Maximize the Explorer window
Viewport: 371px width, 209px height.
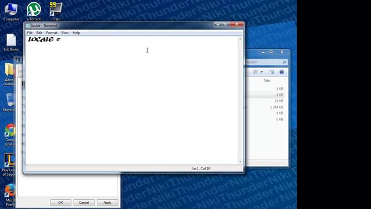pos(271,52)
